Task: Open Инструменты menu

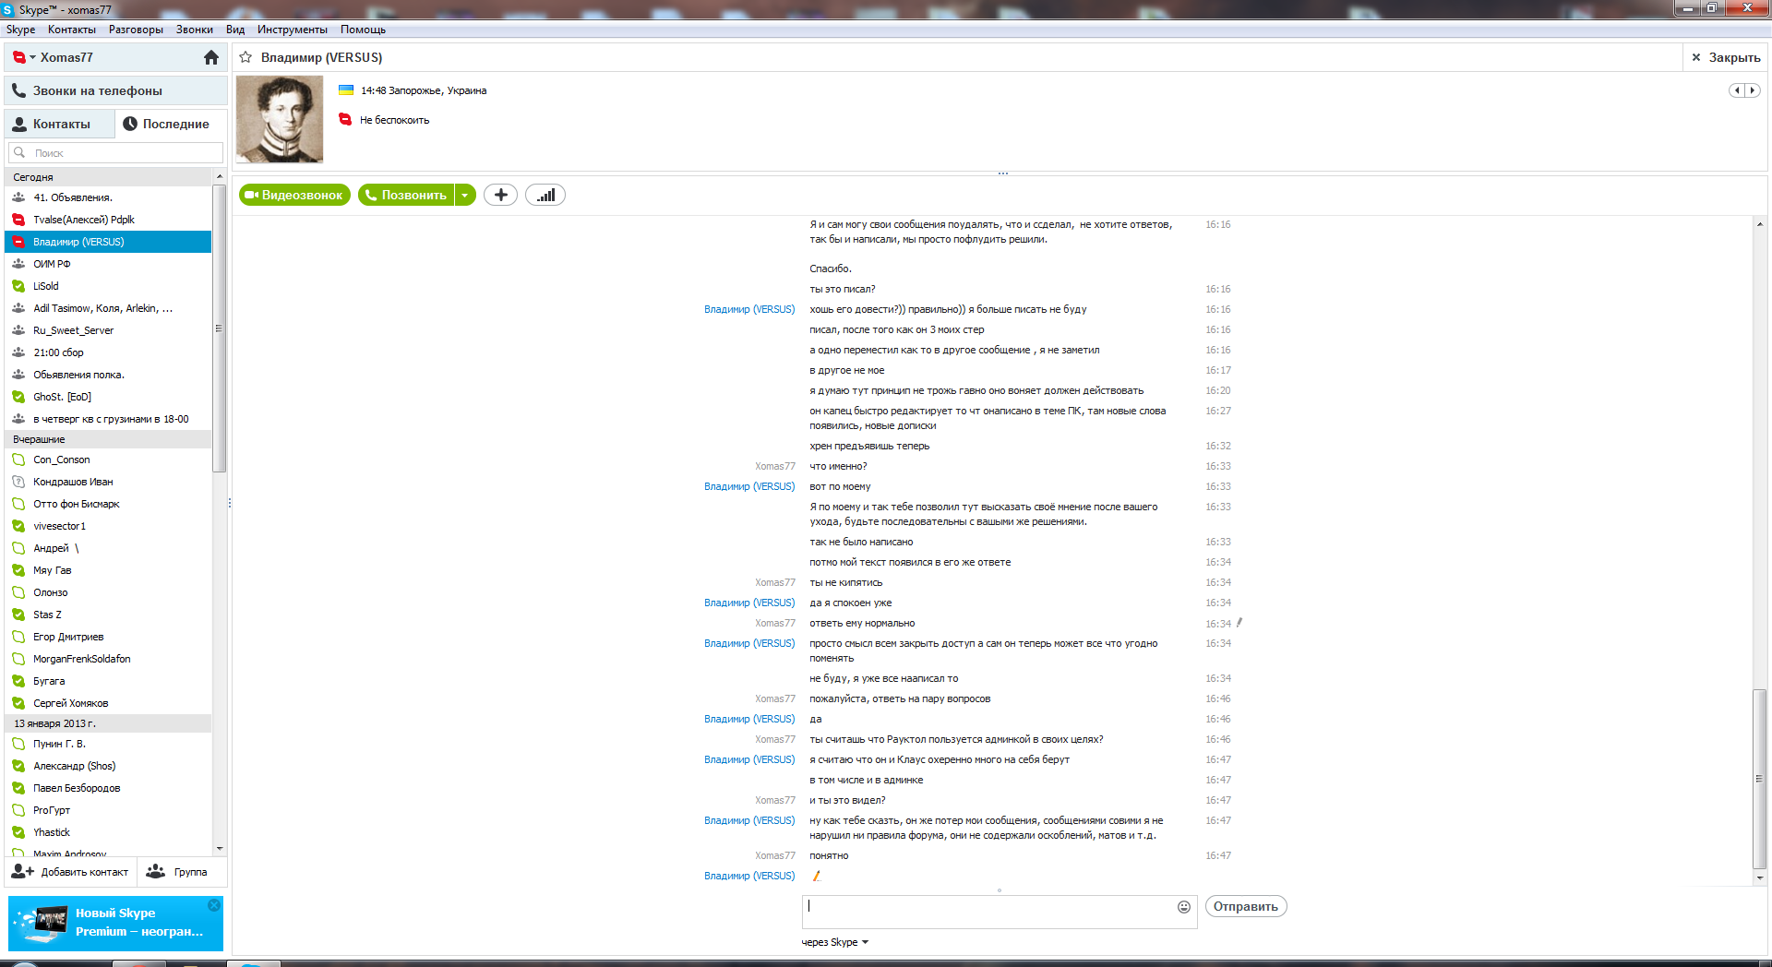Action: (x=293, y=30)
